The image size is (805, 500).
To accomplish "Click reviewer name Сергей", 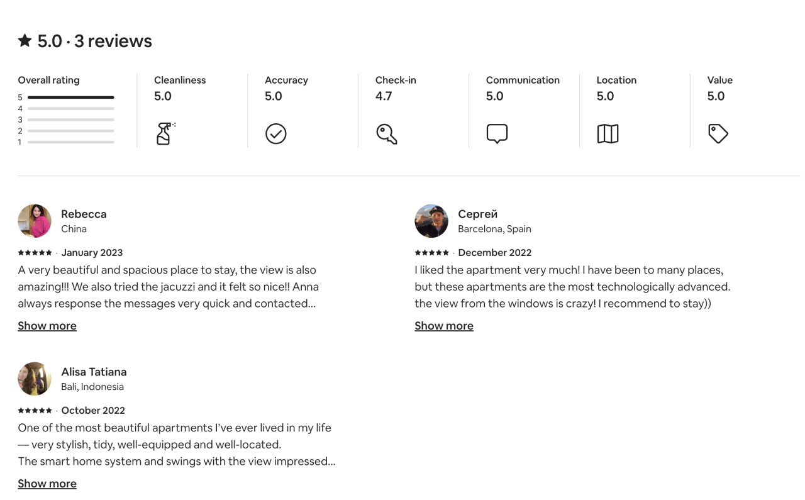I will click(x=477, y=214).
